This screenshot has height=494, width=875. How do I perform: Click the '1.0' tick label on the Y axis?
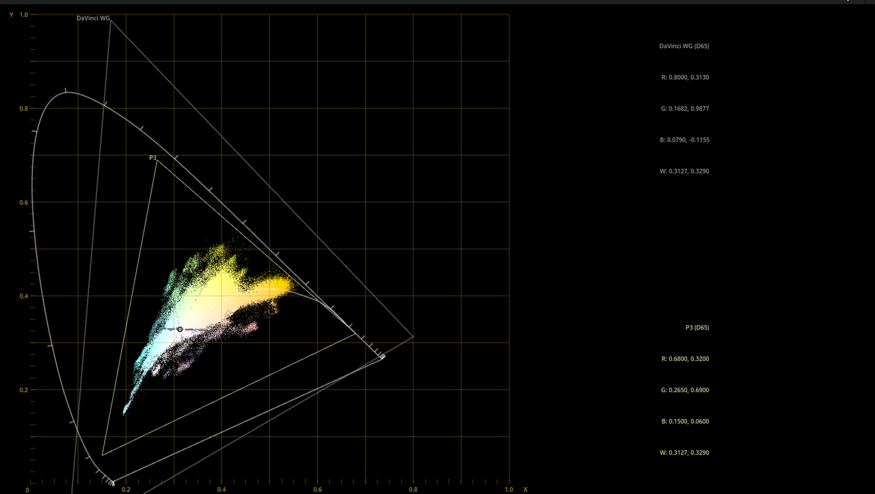[23, 14]
